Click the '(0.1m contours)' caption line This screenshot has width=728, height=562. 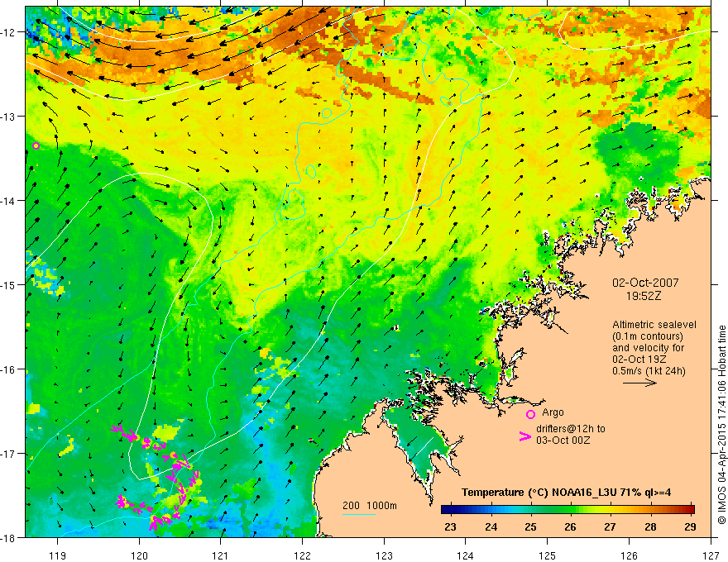pos(648,336)
